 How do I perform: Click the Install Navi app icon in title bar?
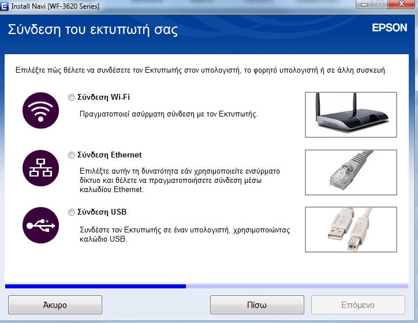4,6
